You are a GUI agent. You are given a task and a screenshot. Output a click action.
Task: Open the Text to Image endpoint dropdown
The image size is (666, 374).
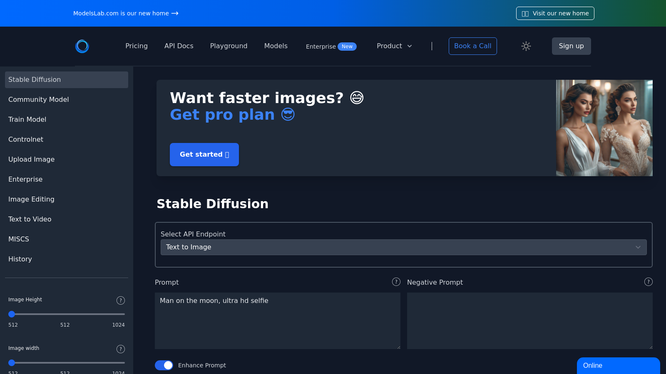coord(403,247)
